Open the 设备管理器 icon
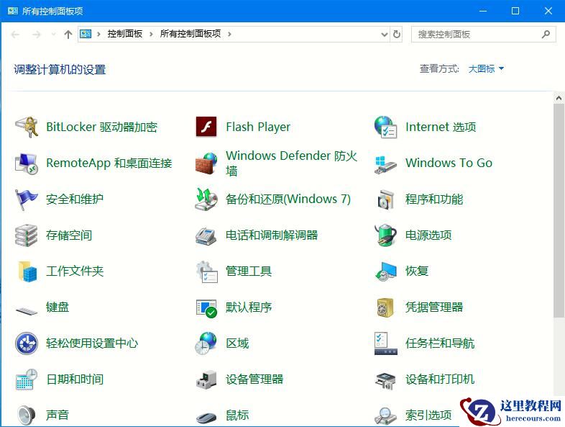The image size is (565, 427). point(206,379)
